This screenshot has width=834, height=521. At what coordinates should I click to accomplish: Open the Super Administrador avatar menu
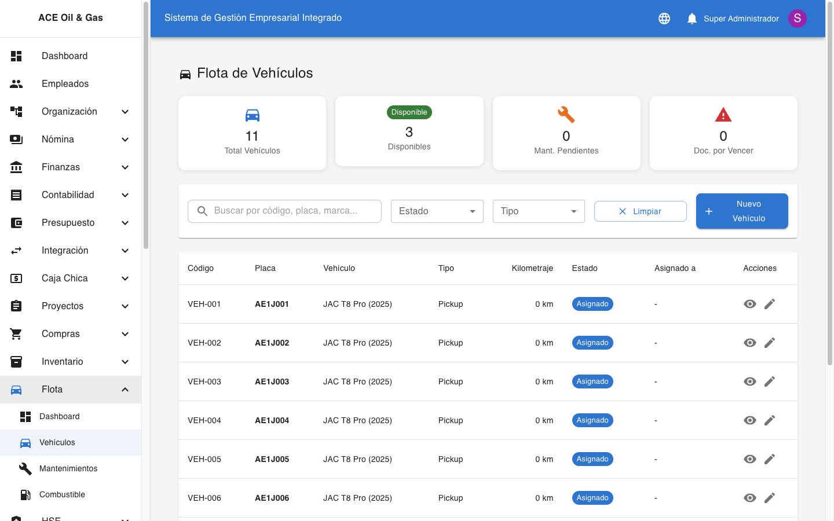click(797, 19)
